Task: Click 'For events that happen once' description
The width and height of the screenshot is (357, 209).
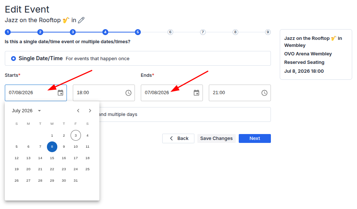Action: coord(98,59)
